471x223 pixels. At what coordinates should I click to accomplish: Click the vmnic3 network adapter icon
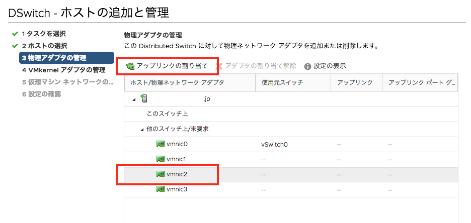161,189
